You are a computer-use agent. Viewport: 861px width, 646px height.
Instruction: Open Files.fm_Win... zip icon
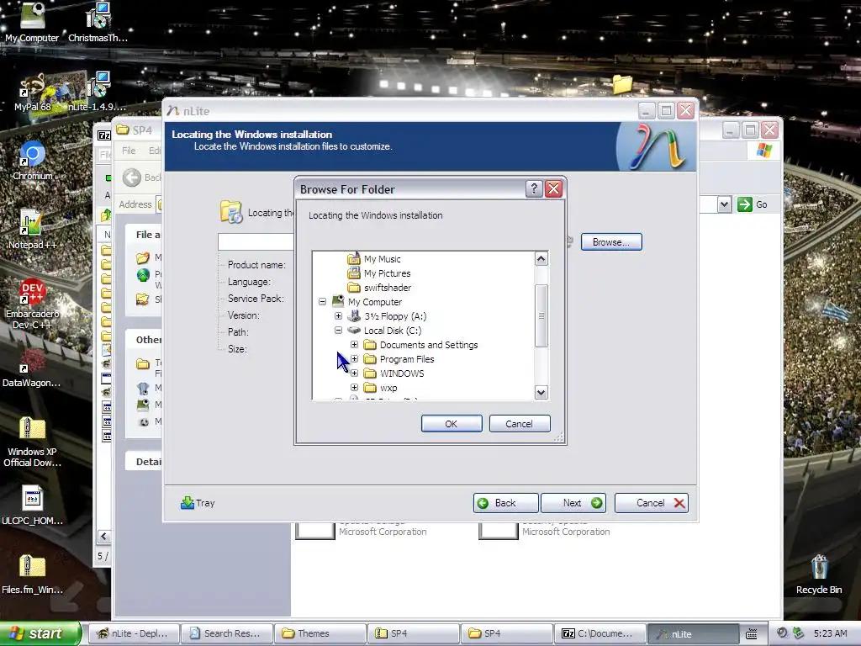32,575
